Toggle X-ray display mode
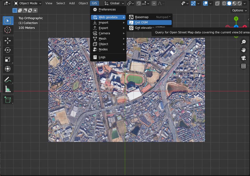Screen dimensions: 250x176 [217, 3]
